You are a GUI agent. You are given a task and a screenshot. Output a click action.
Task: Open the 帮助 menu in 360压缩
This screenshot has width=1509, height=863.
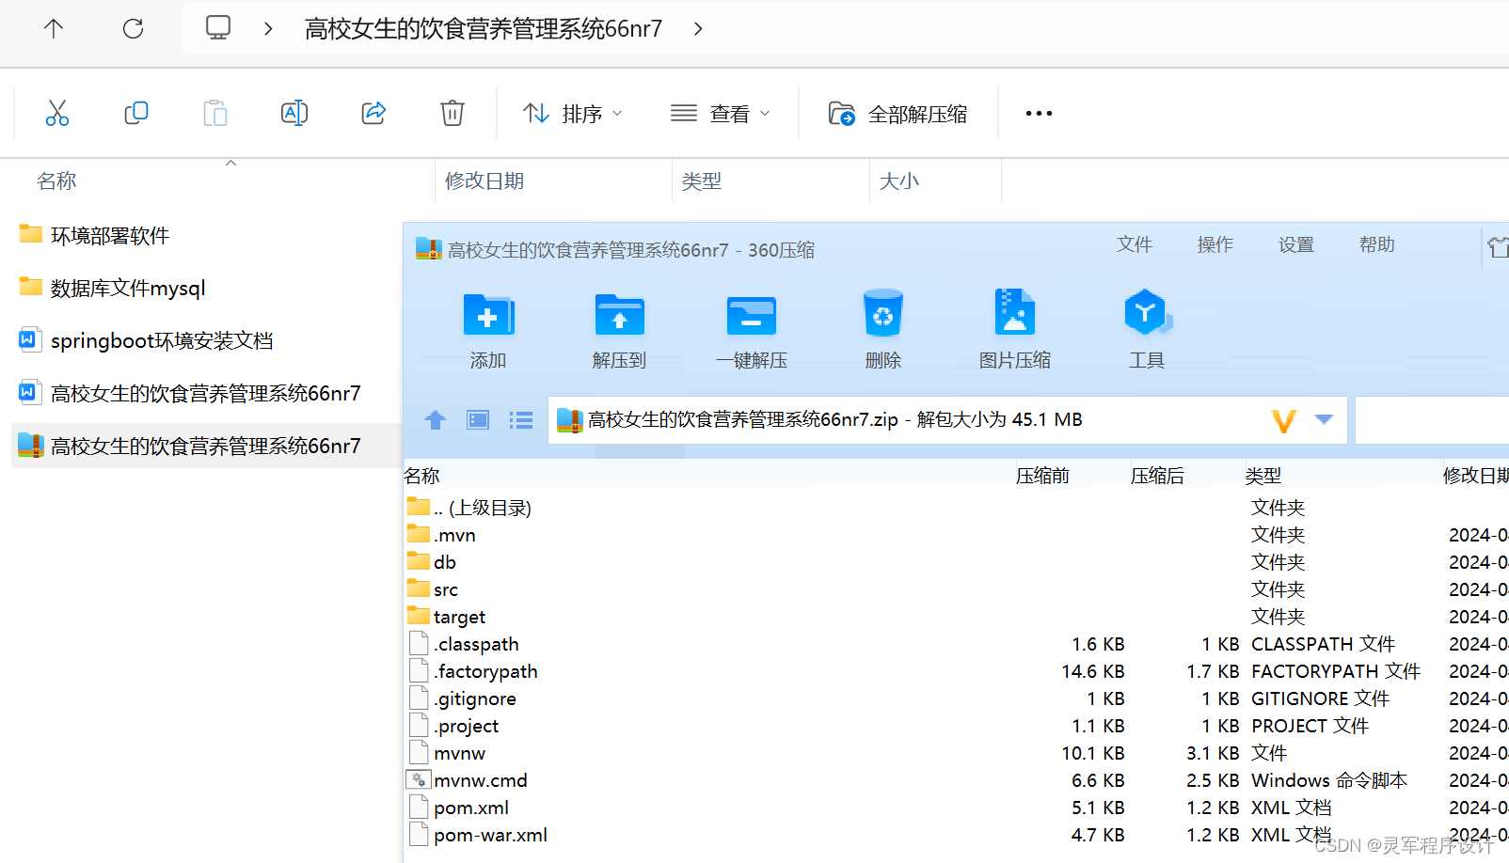[1377, 244]
